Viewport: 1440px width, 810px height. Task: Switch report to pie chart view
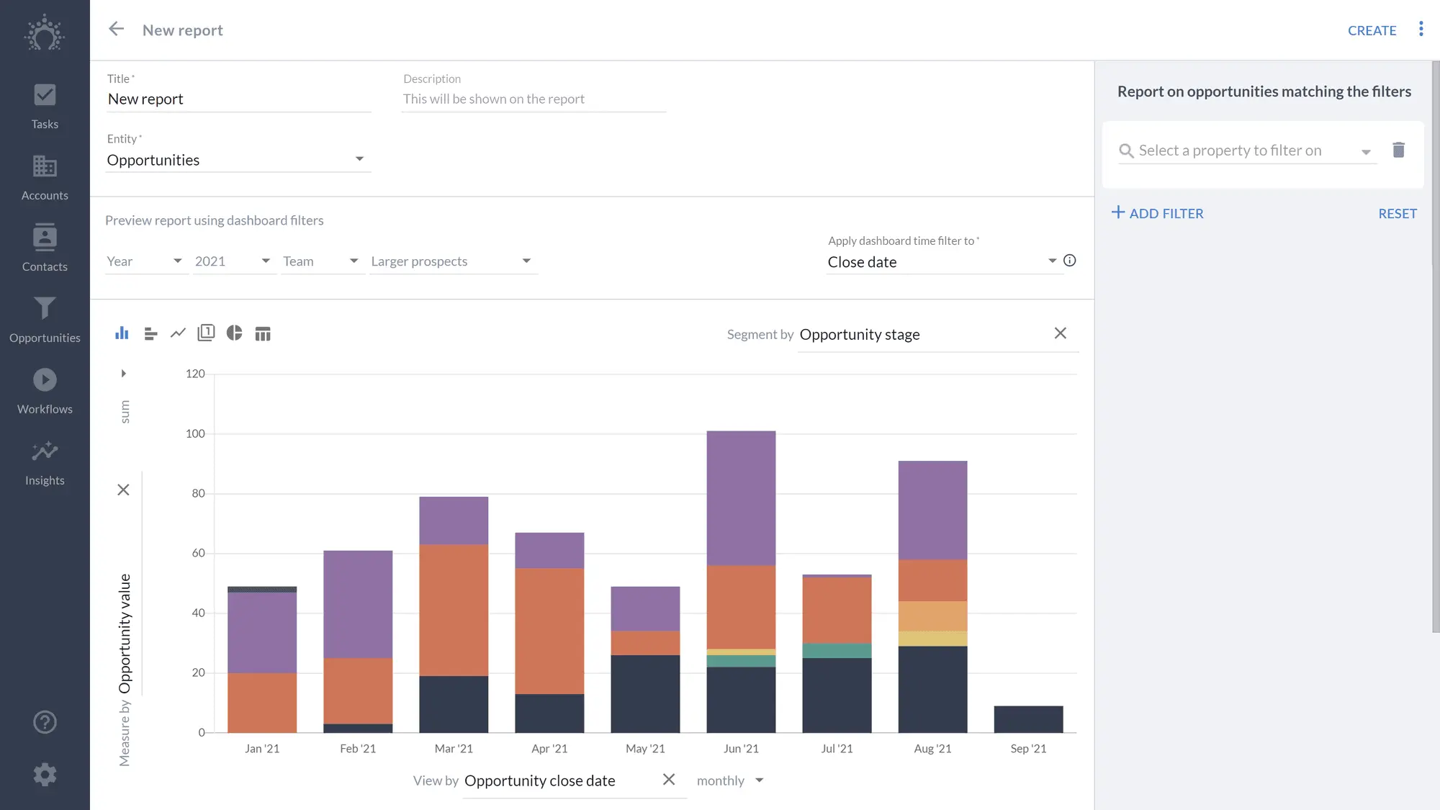(235, 333)
